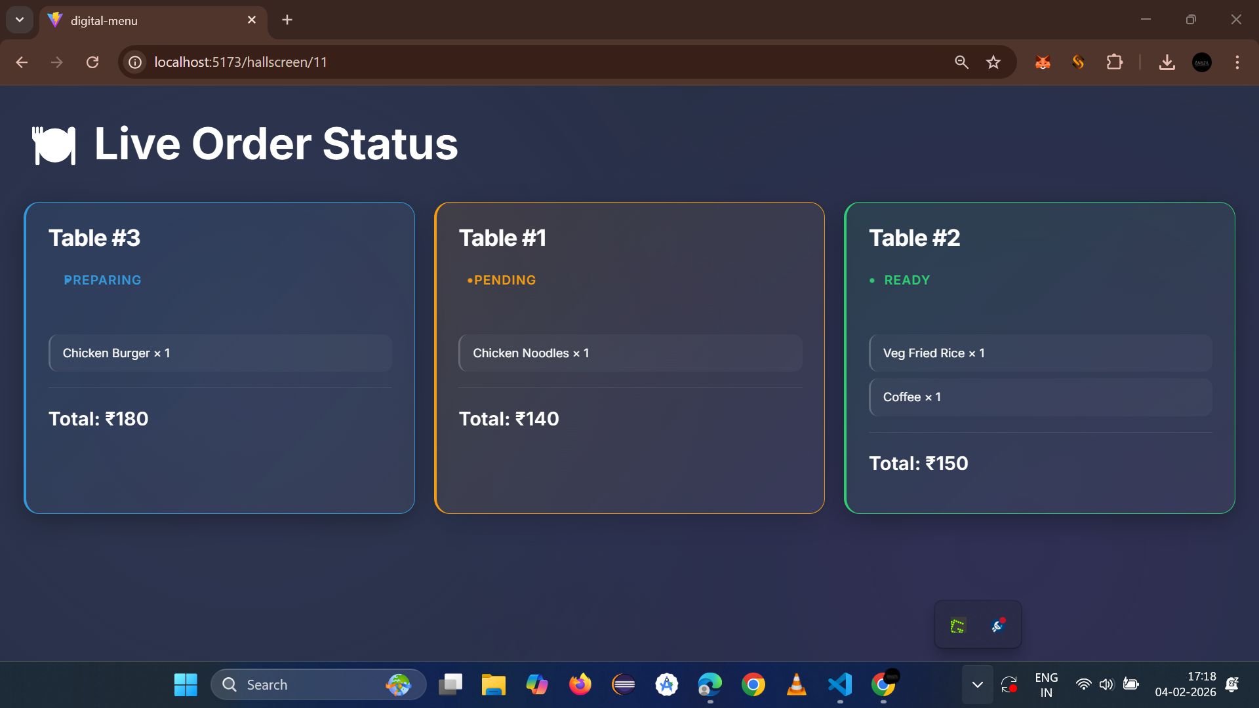Click the taskbar Search box
Viewport: 1259px width, 708px height.
[319, 685]
